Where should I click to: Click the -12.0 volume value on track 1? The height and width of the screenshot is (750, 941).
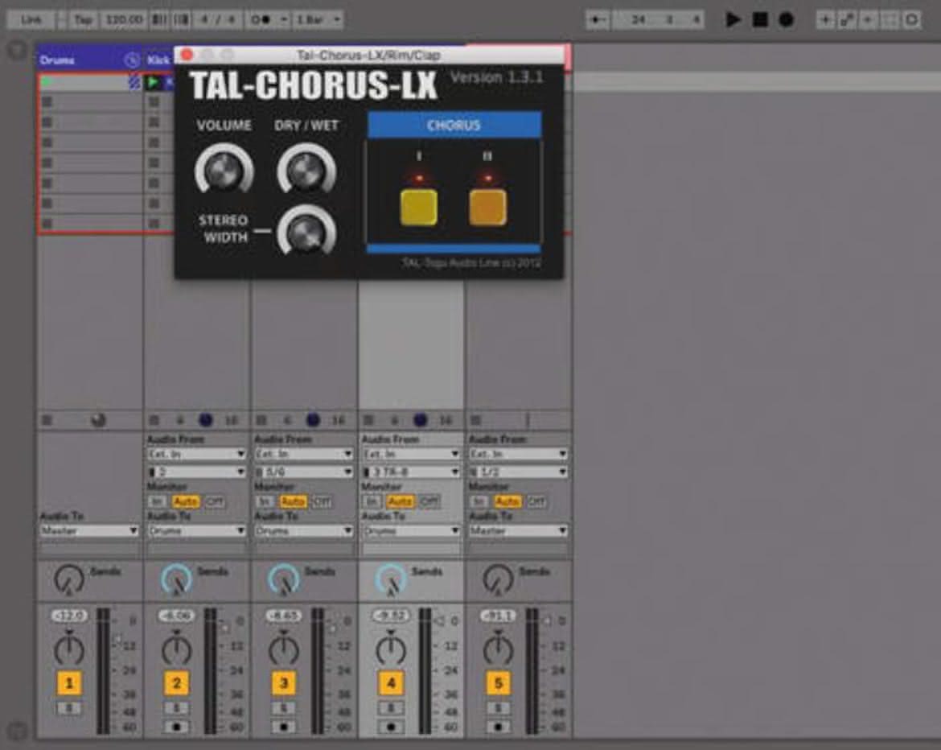69,616
